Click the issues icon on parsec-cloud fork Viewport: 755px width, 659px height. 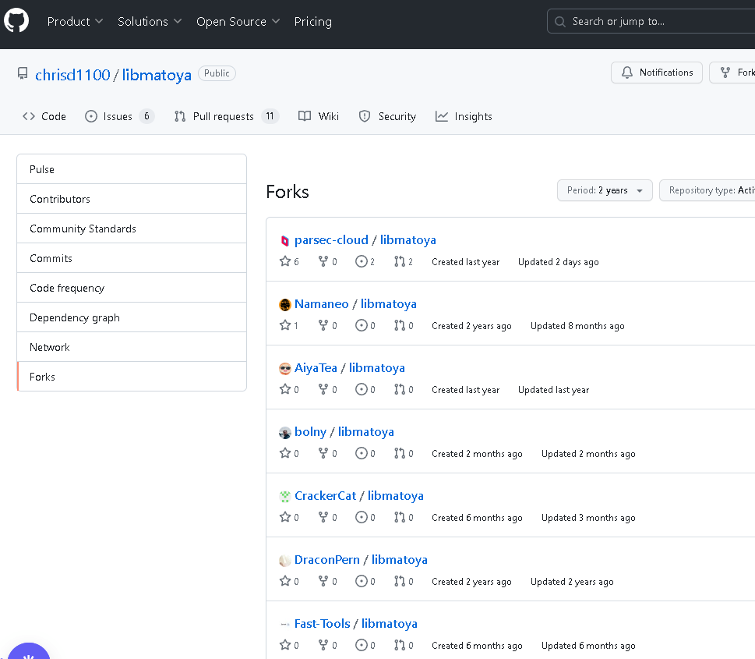pyautogui.click(x=361, y=261)
